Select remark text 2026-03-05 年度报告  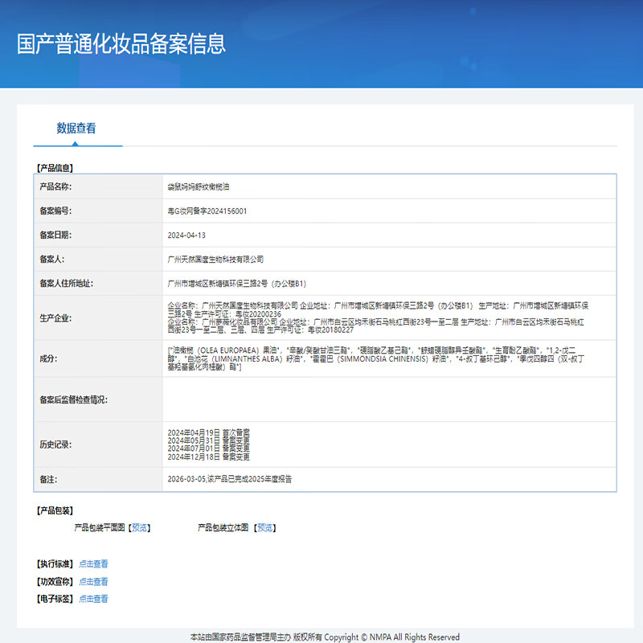(230, 479)
